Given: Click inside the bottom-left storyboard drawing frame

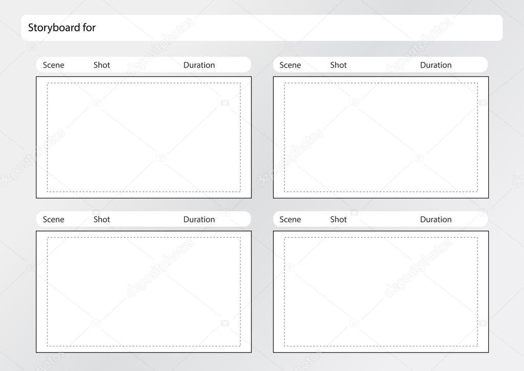Looking at the screenshot, I should point(144,292).
